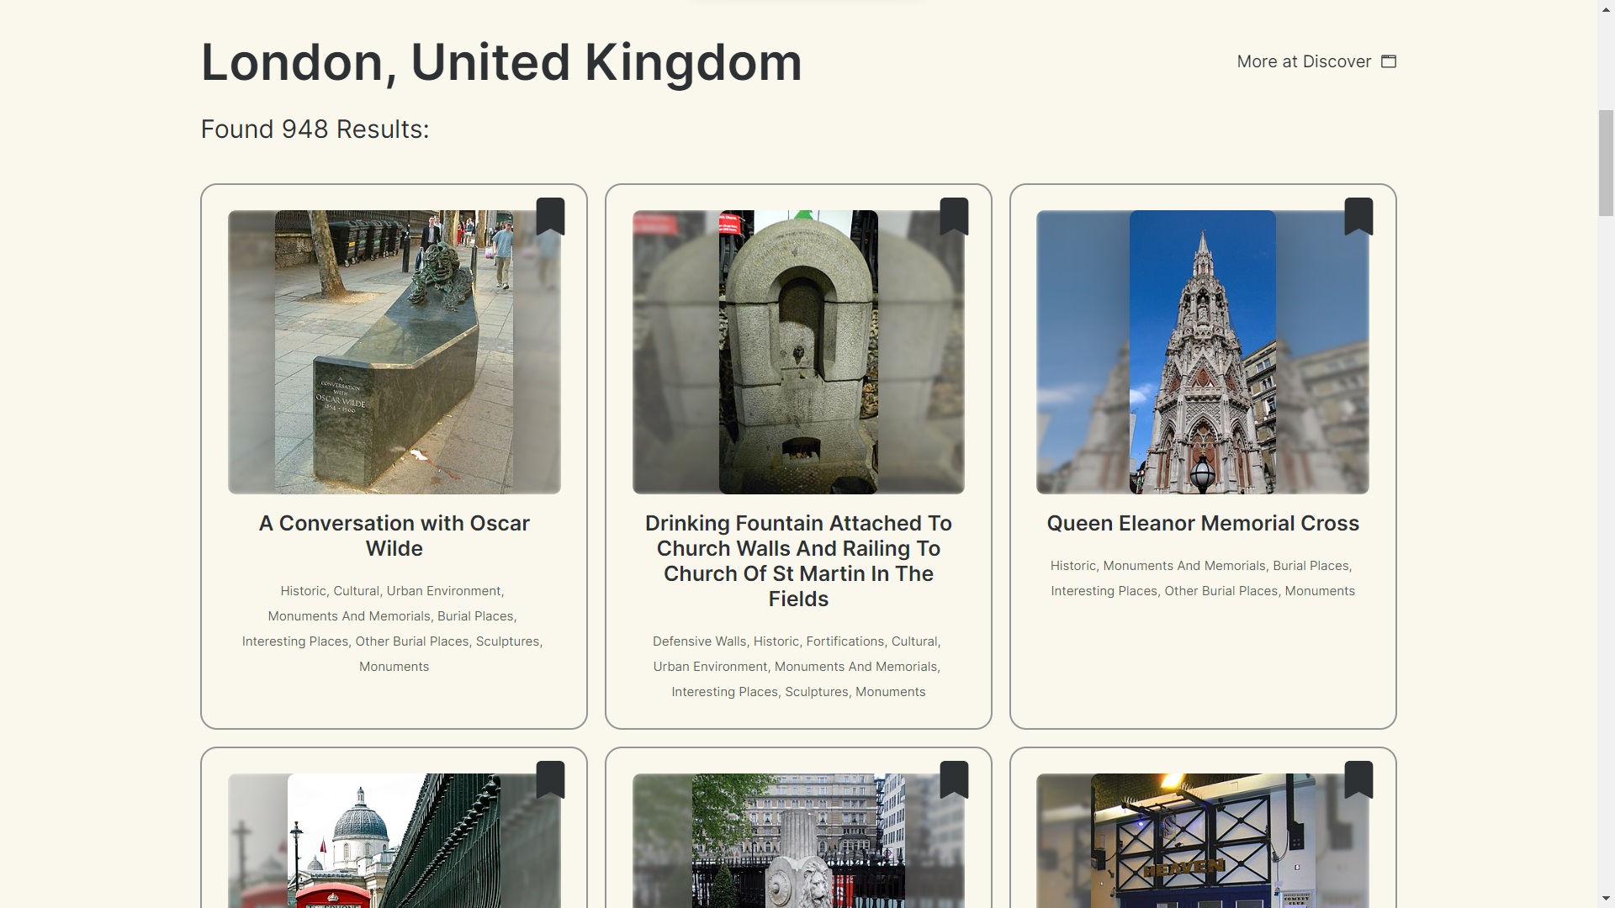Bookmark the Queen Eleanor Memorial Cross card
The width and height of the screenshot is (1615, 908).
click(1360, 216)
